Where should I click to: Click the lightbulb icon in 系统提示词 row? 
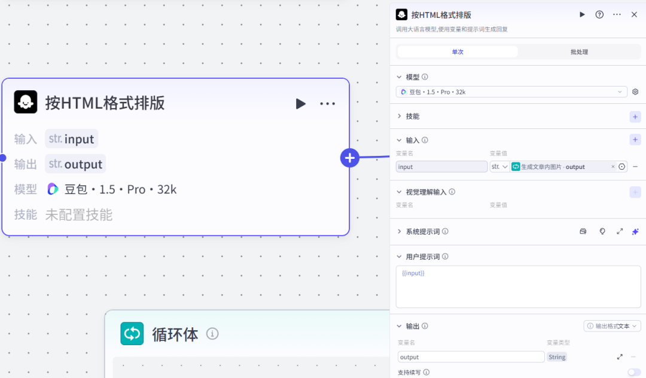602,232
